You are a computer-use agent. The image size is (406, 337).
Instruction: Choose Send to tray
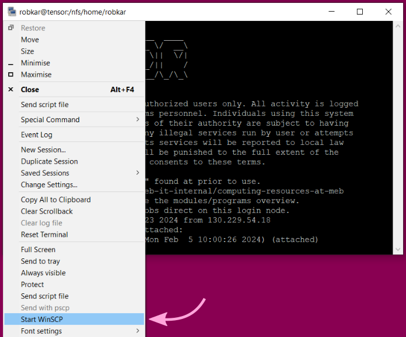tap(40, 261)
